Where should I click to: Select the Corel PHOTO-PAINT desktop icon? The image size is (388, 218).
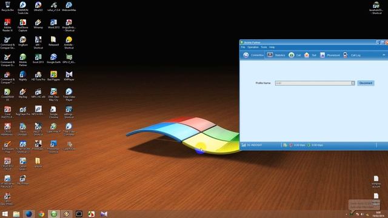[x=7, y=112]
